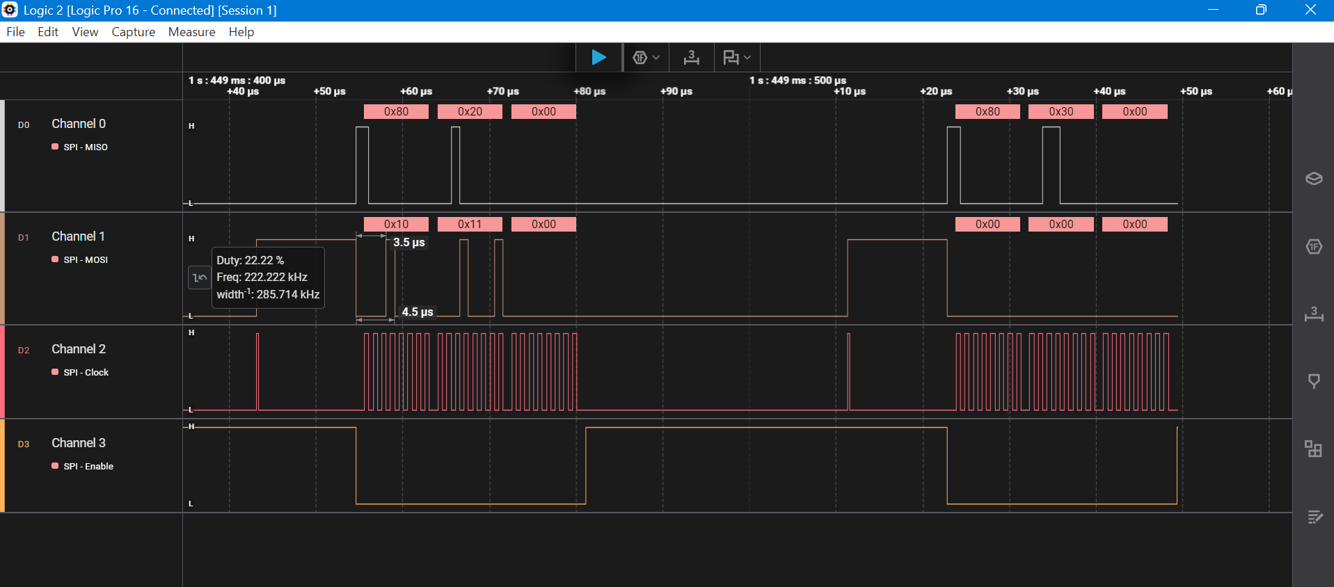Click the 4.5 µs measurement label
The width and height of the screenshot is (1334, 587).
pos(418,312)
